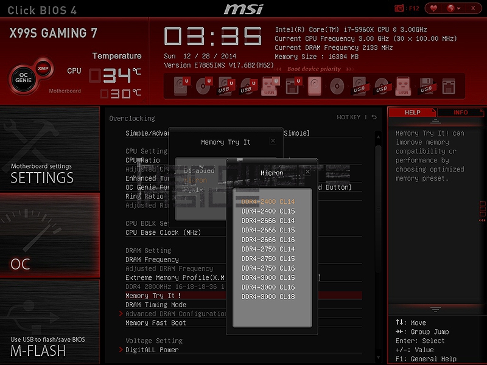
Task: Close the Micron popup dialog
Action: pyautogui.click(x=307, y=172)
